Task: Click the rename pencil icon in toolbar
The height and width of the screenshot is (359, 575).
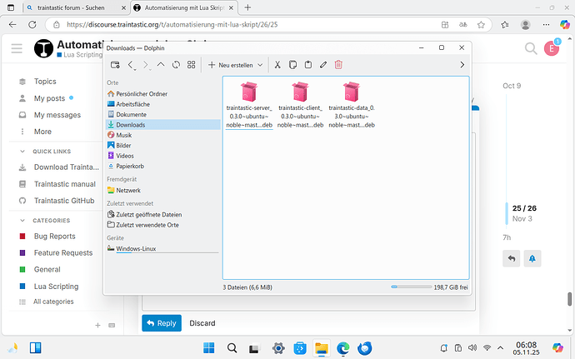Action: pos(323,64)
